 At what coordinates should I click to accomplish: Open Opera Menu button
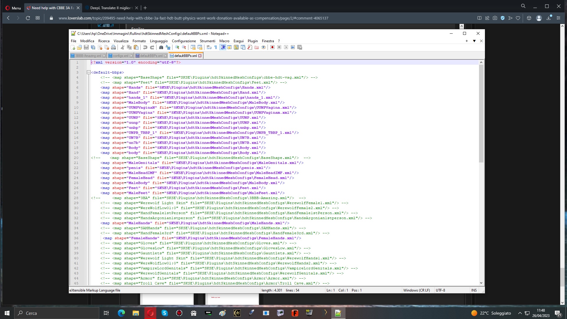tap(13, 8)
